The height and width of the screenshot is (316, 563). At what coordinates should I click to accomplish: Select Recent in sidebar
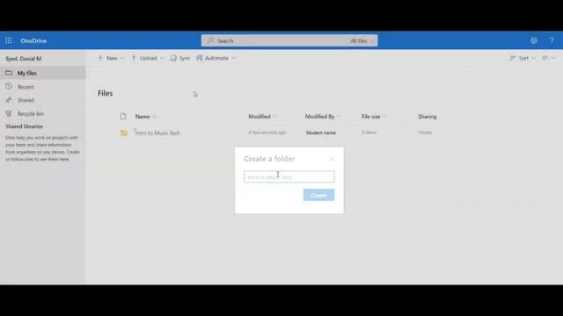click(43, 87)
